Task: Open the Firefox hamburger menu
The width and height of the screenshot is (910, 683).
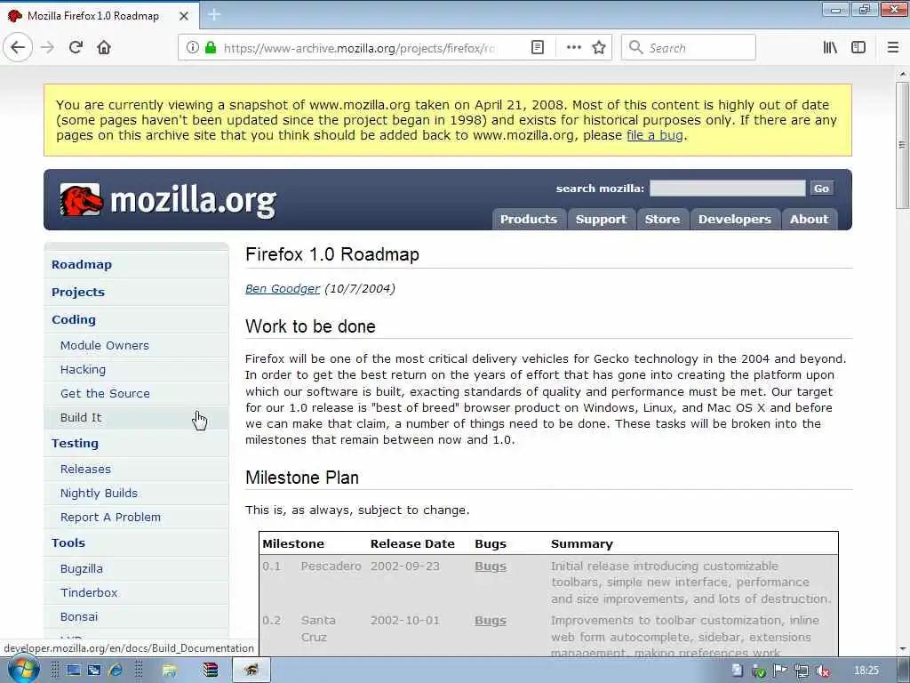Action: pyautogui.click(x=893, y=48)
